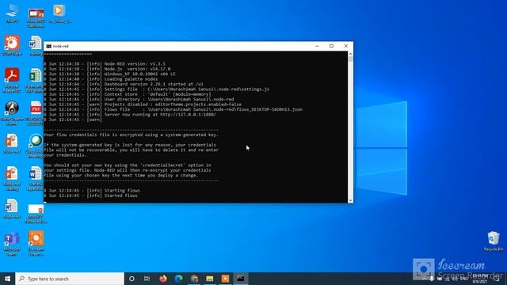The image size is (507, 285).
Task: Click the 'Node.js version: v14.17.0' line
Action: pos(108,69)
